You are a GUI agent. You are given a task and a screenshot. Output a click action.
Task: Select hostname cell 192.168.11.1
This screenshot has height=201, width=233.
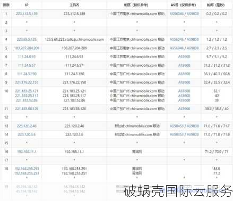click(74, 151)
